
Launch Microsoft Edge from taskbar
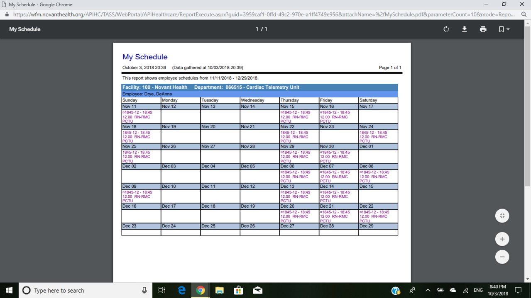click(181, 290)
